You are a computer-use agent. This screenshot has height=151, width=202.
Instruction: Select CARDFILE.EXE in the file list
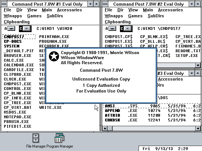(x=19, y=70)
